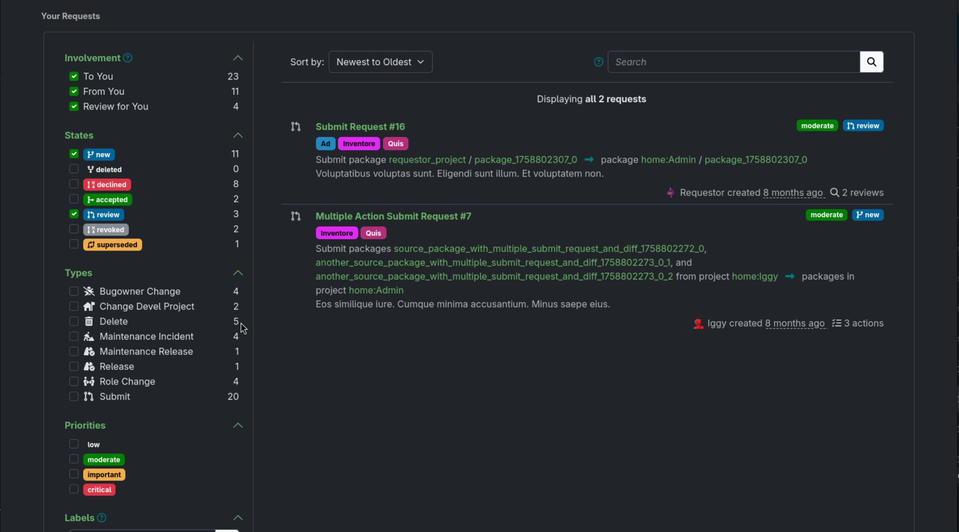This screenshot has width=959, height=532.
Task: Open Submit Request #16 link
Action: [360, 127]
